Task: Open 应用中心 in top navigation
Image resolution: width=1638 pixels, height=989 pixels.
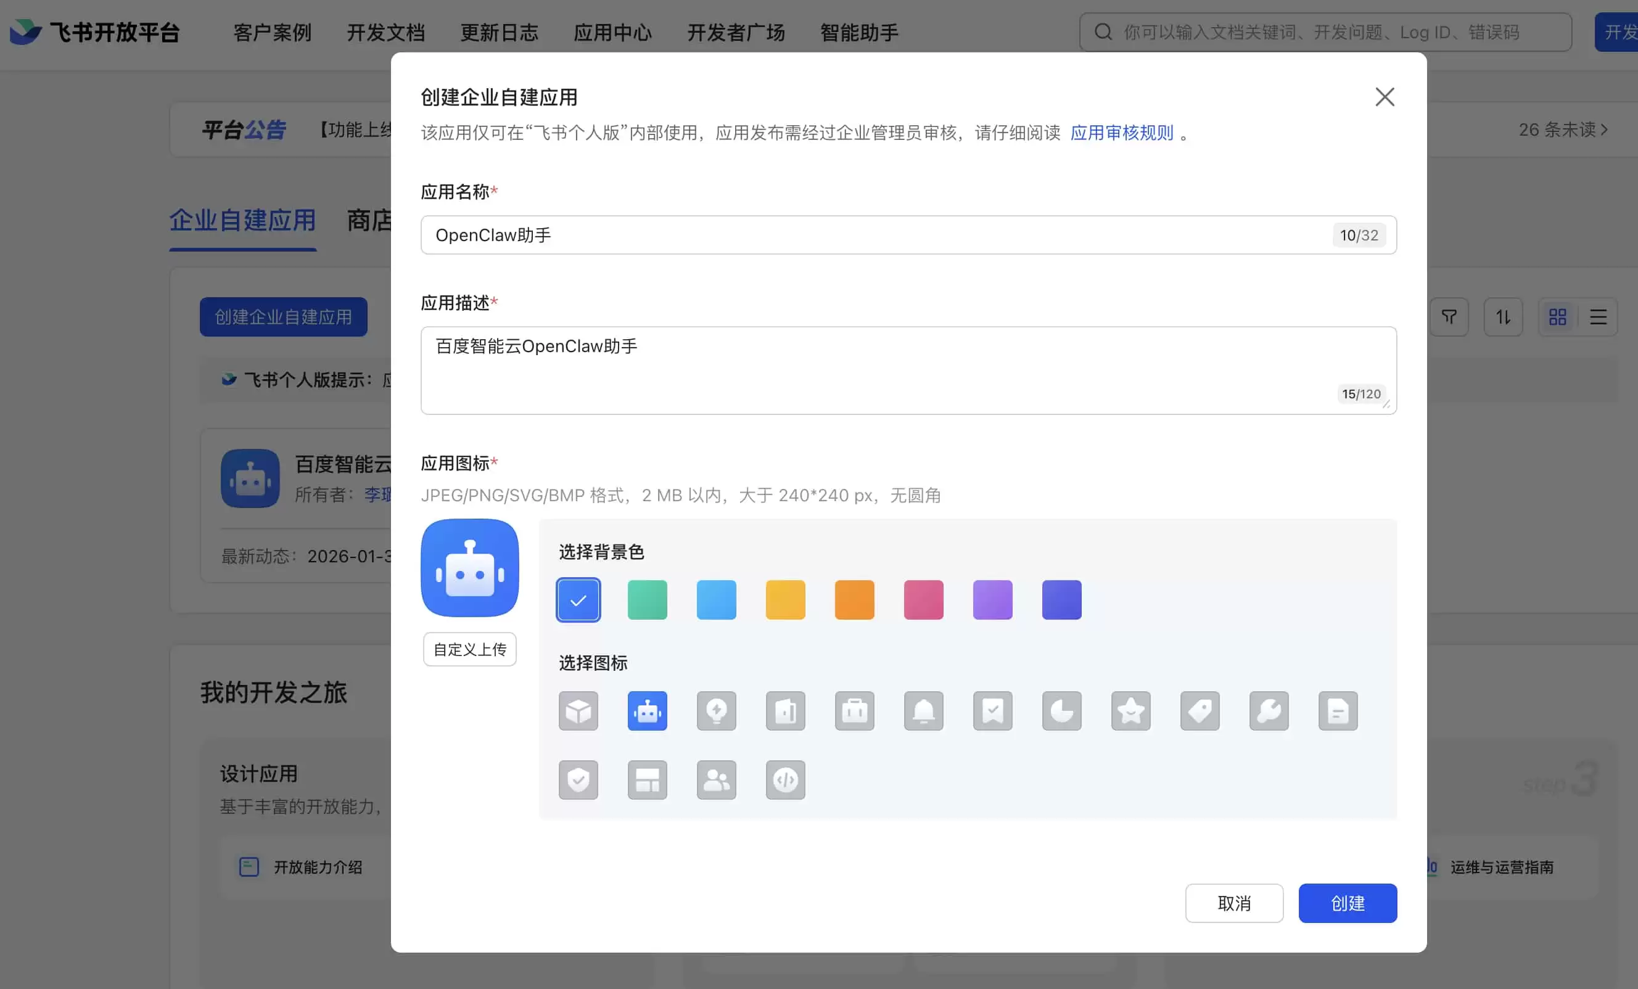Action: (612, 32)
